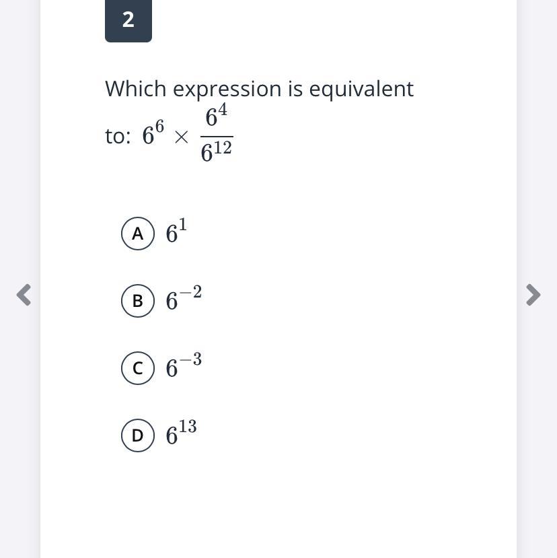
Task: Click the question number 2 badge
Action: click(128, 20)
